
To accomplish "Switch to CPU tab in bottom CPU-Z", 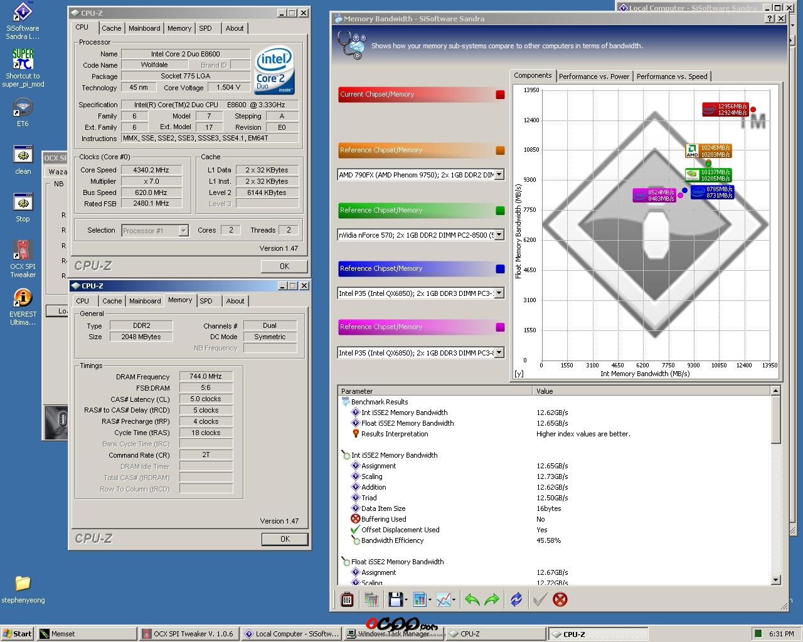I will pos(83,301).
